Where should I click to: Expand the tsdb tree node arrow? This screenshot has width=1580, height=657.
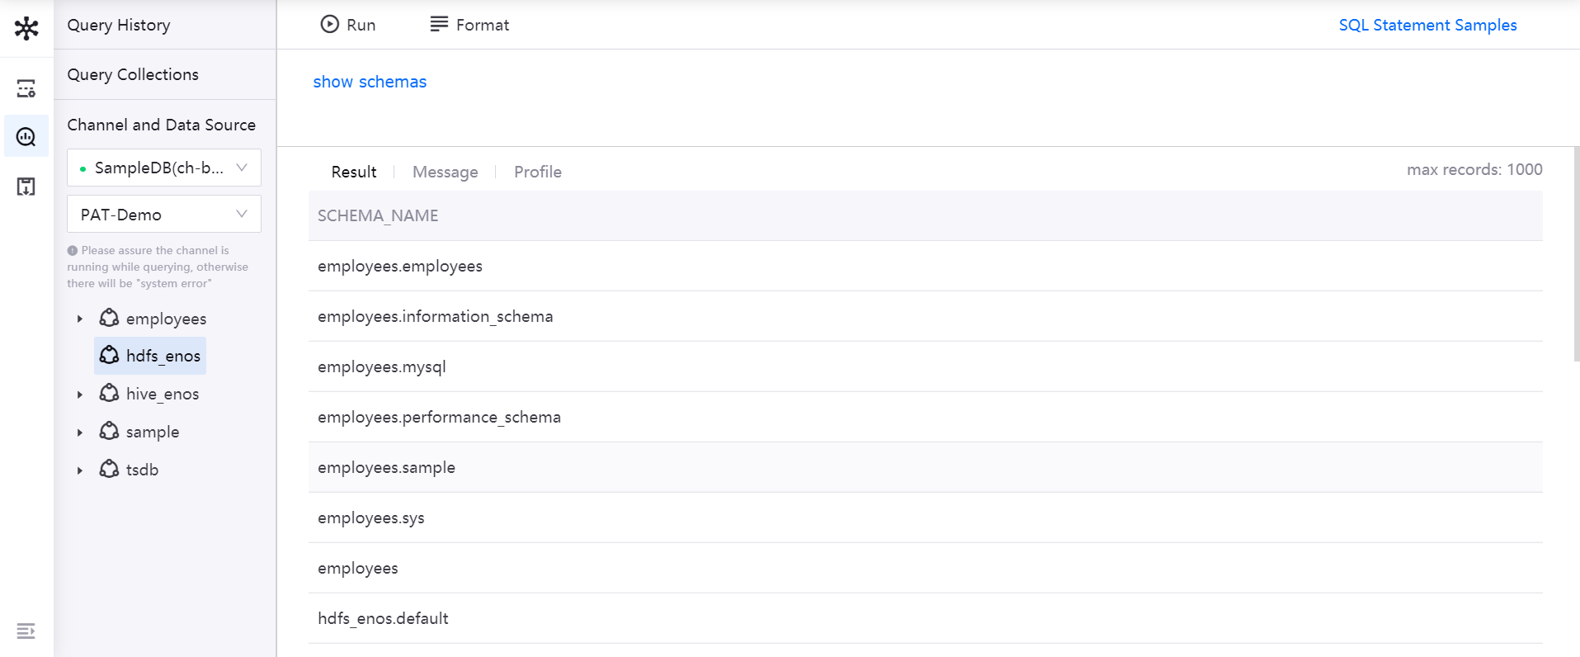point(80,470)
